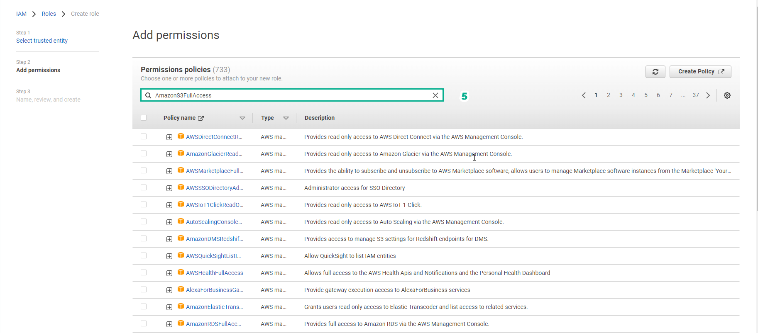The image size is (758, 333).
Task: Check the AWSIoT1ClickReadO... policy checkbox
Action: [144, 204]
